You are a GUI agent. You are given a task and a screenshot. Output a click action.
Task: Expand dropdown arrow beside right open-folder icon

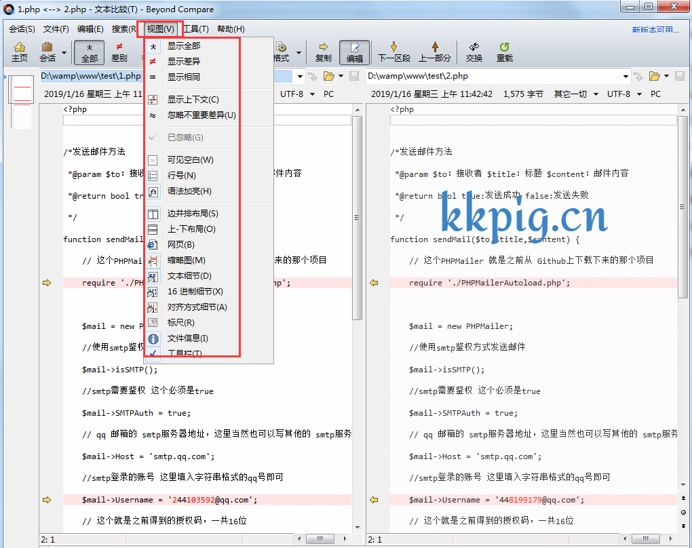(x=666, y=77)
